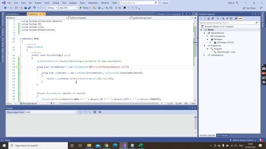266x149 pixels.
Task: Click the Save file toolbar icon
Action: coord(25,8)
